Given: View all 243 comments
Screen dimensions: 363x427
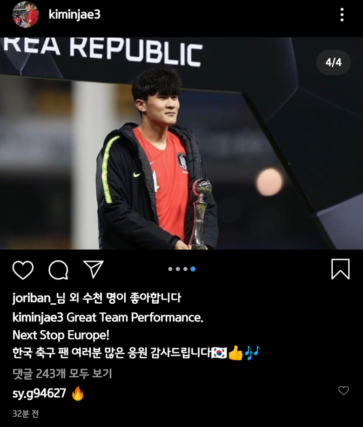Looking at the screenshot, I should (x=62, y=374).
